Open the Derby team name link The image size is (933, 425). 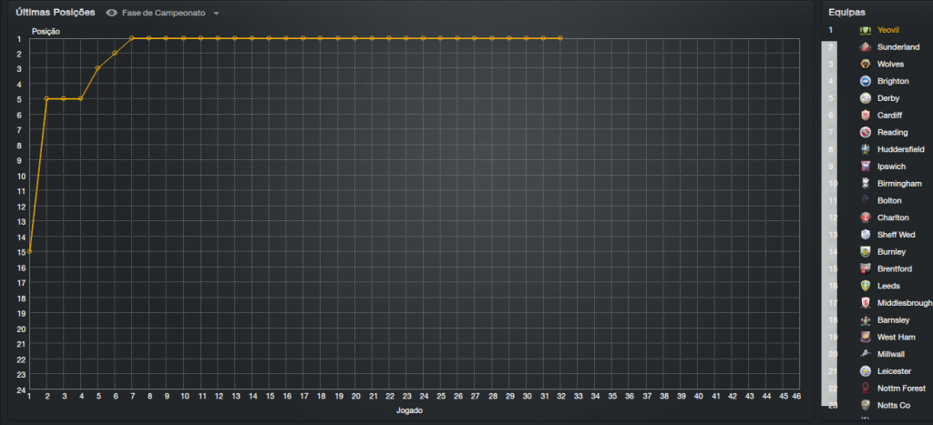888,98
